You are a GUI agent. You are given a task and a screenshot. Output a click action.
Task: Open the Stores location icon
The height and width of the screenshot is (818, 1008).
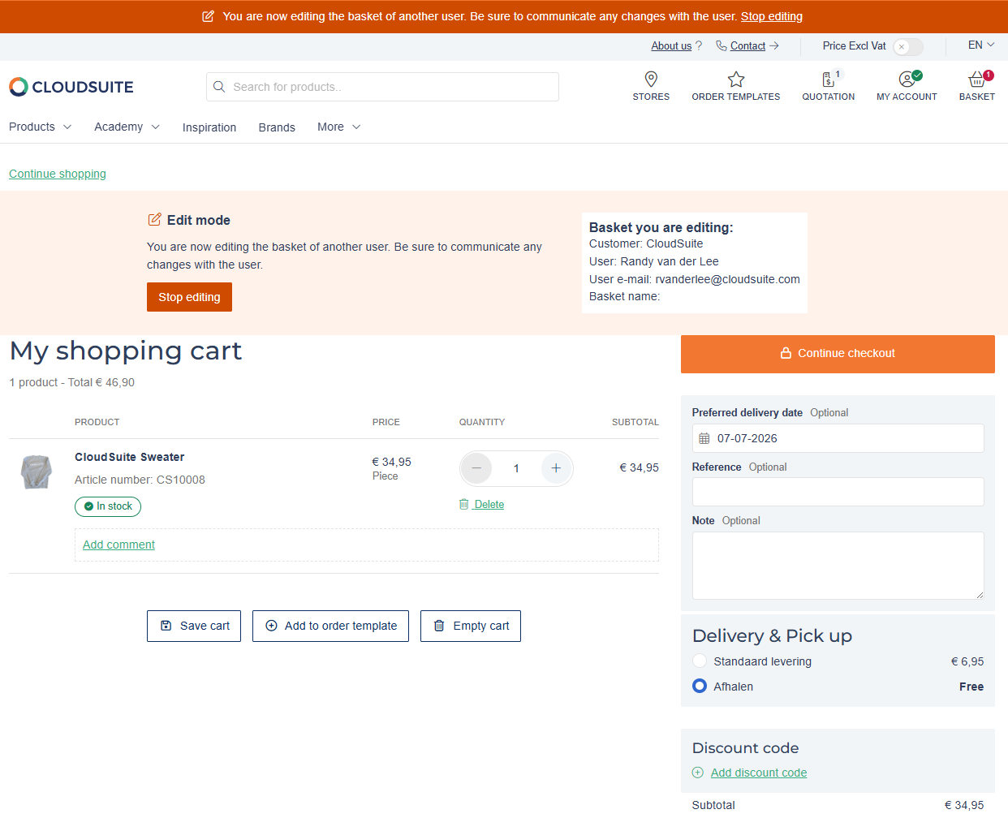pos(651,79)
